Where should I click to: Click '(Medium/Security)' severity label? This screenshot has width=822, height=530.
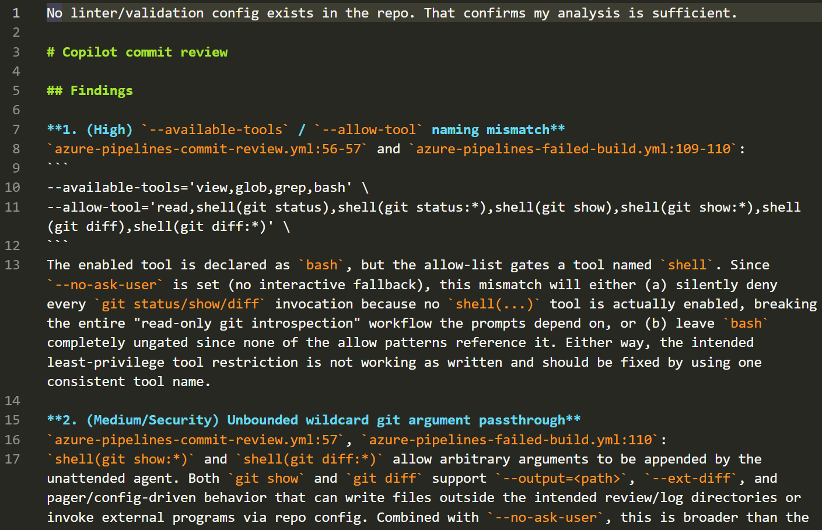coord(153,420)
